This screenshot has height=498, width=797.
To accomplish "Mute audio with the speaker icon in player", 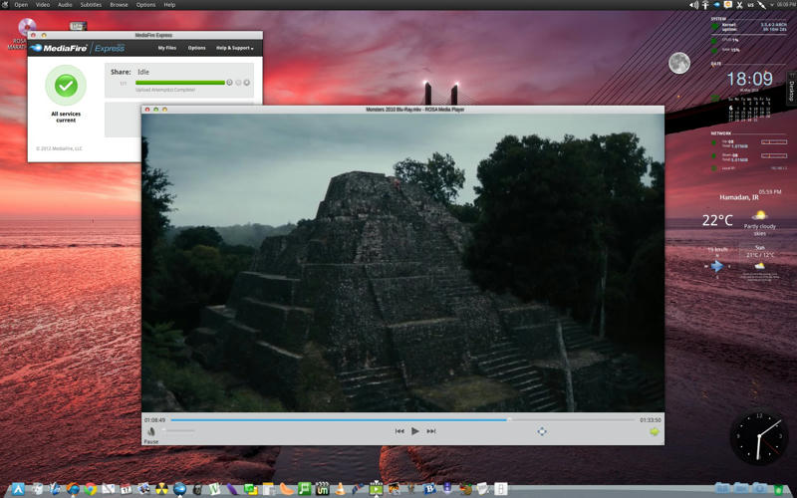I will pos(151,431).
